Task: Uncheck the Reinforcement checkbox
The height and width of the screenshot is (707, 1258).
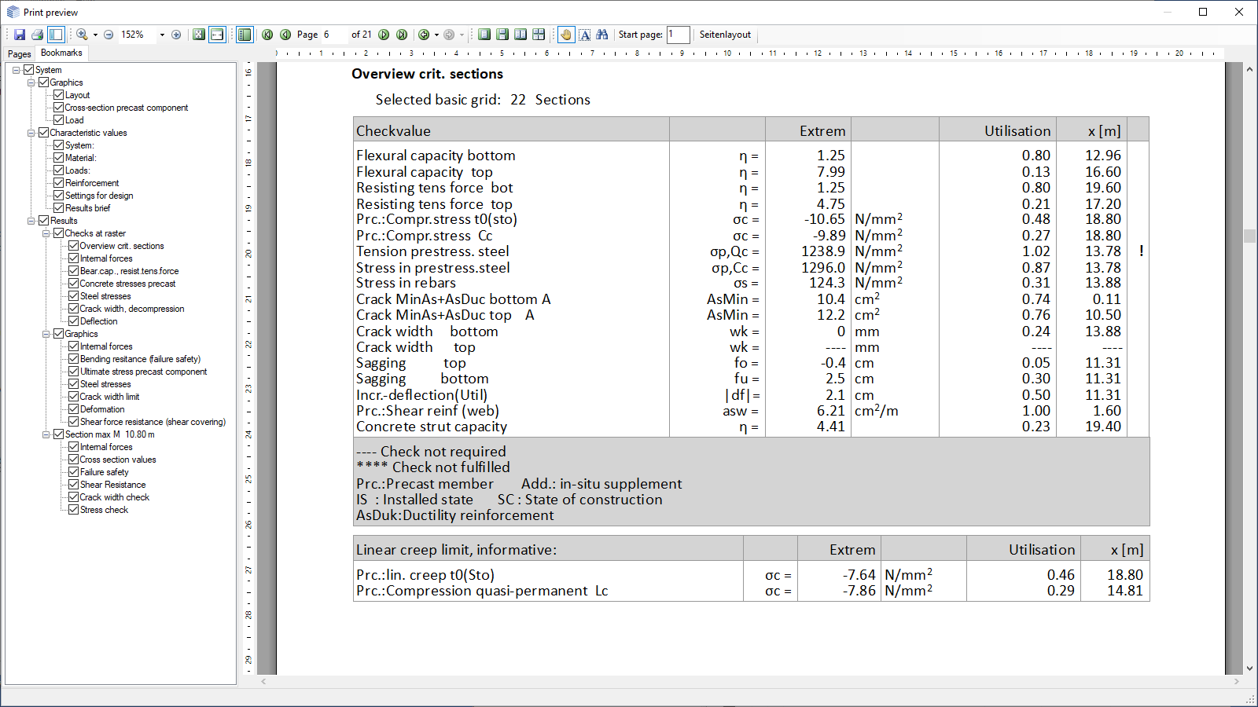Action: [58, 183]
